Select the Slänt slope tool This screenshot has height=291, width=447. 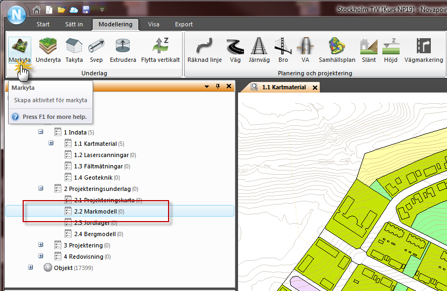click(x=369, y=49)
